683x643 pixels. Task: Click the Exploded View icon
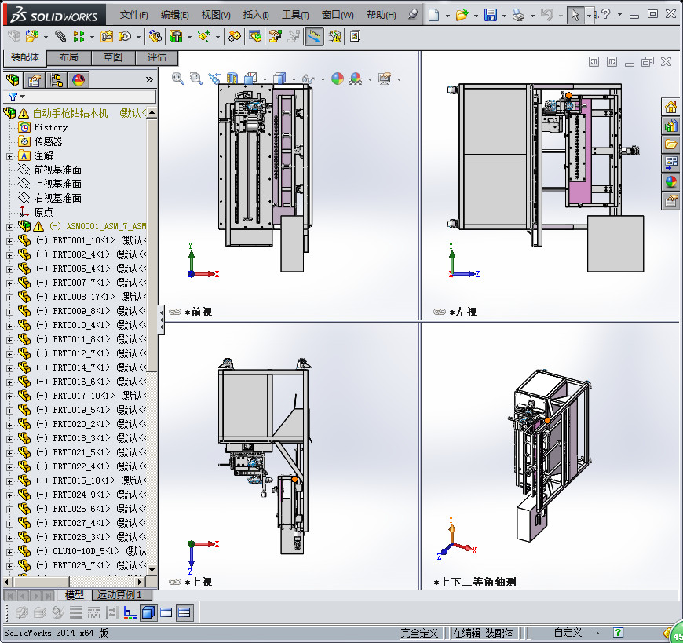pyautogui.click(x=275, y=36)
